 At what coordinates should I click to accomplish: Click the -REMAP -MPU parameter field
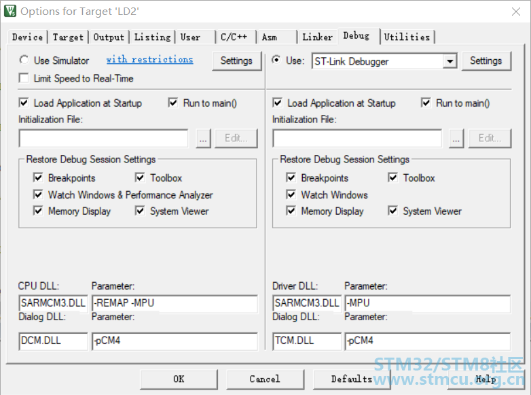tap(175, 303)
